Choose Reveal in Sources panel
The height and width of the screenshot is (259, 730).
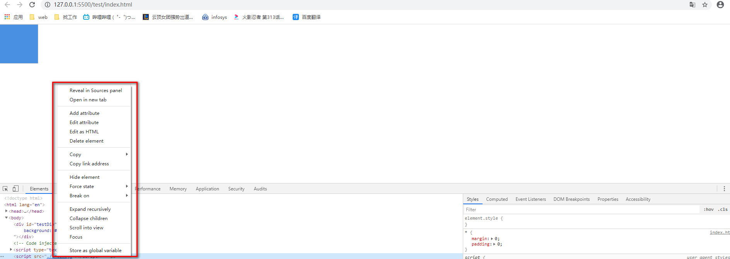pos(94,90)
